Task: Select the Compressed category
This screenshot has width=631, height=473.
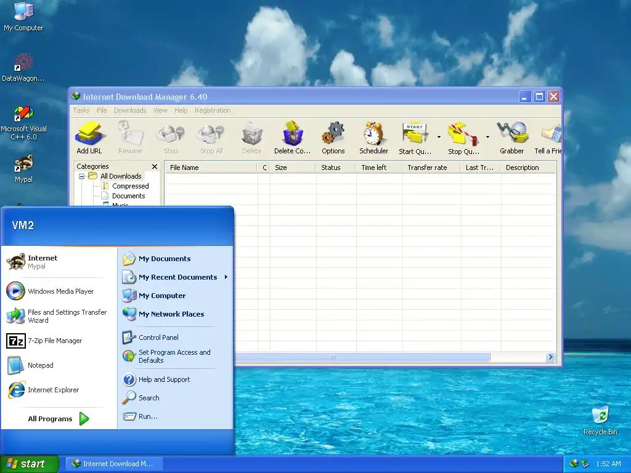Action: coord(131,186)
